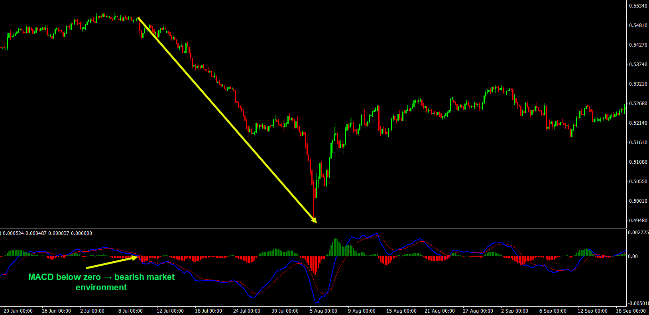Click the word 'environment' in the green annotation
The image size is (649, 315).
101,288
